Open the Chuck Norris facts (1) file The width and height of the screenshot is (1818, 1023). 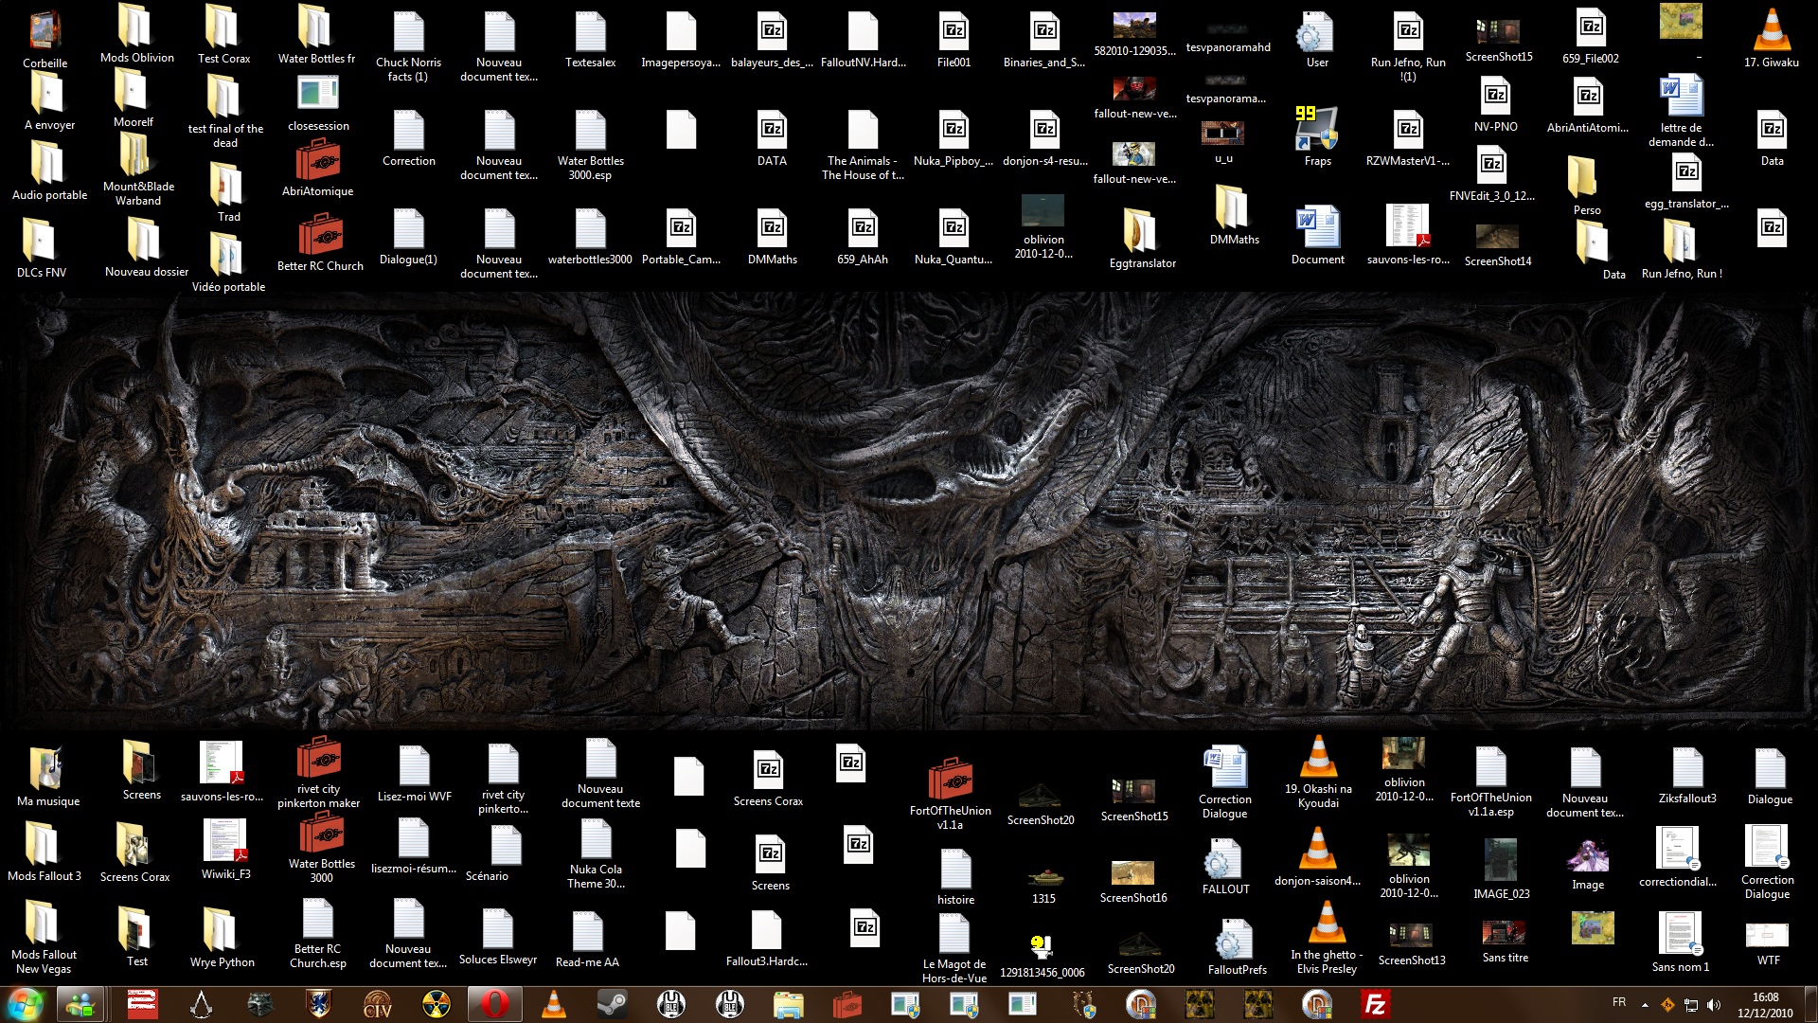tap(408, 47)
